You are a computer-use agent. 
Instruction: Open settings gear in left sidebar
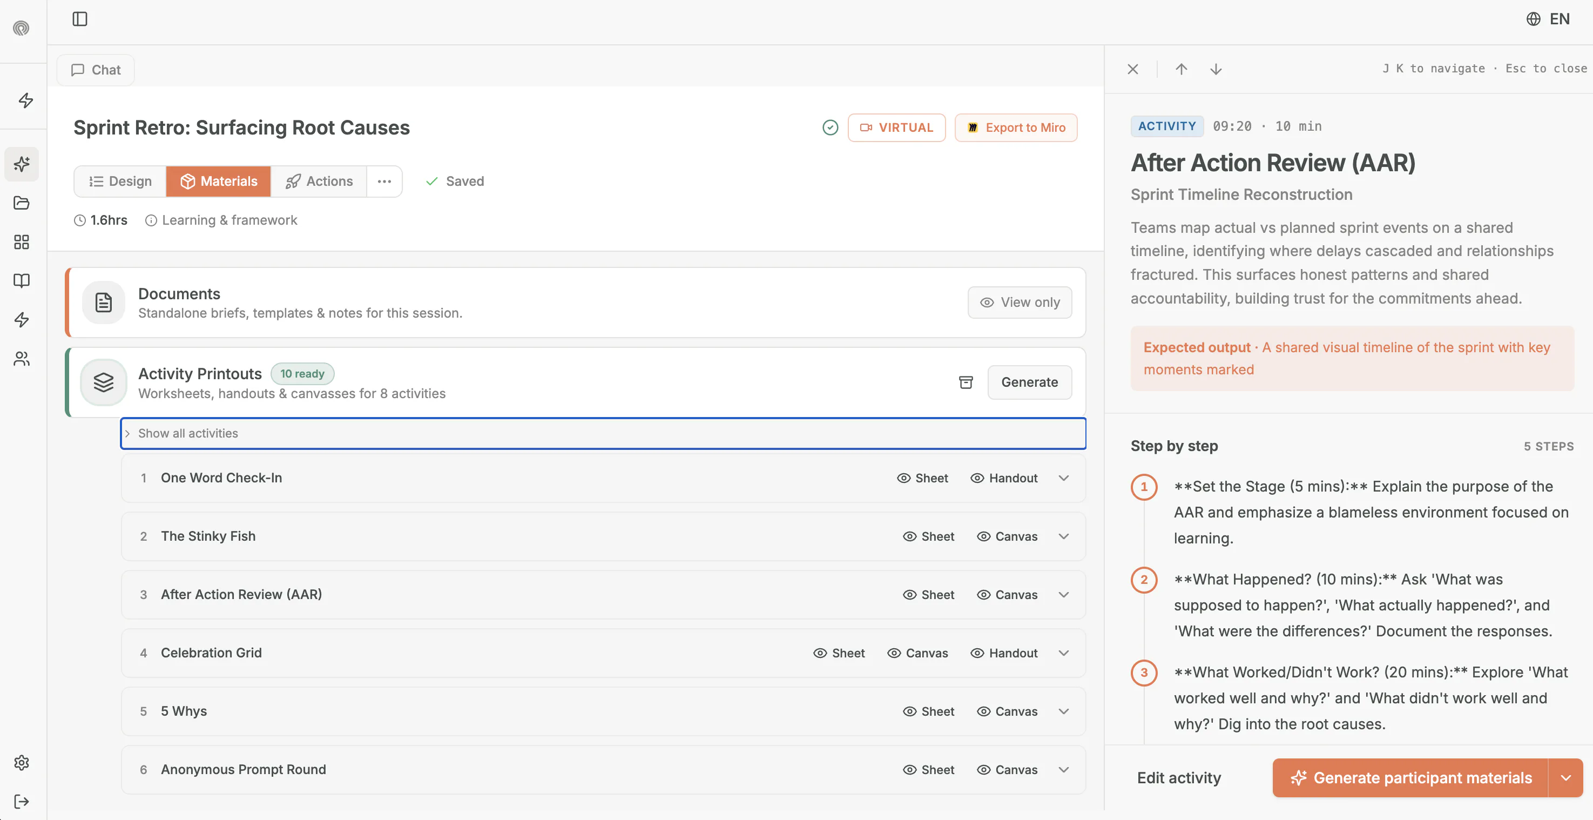pyautogui.click(x=22, y=763)
